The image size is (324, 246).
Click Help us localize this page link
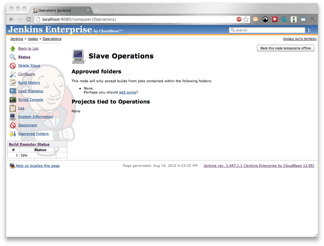(38, 166)
